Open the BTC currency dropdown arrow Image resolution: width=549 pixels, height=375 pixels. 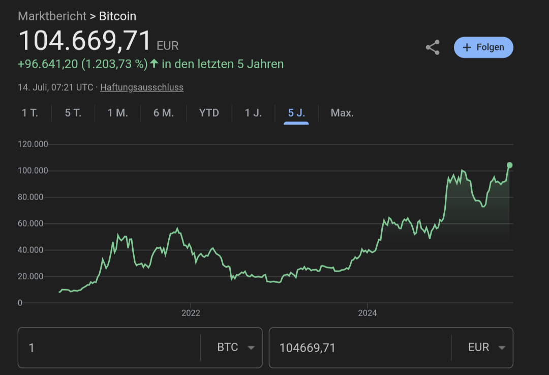coord(251,348)
